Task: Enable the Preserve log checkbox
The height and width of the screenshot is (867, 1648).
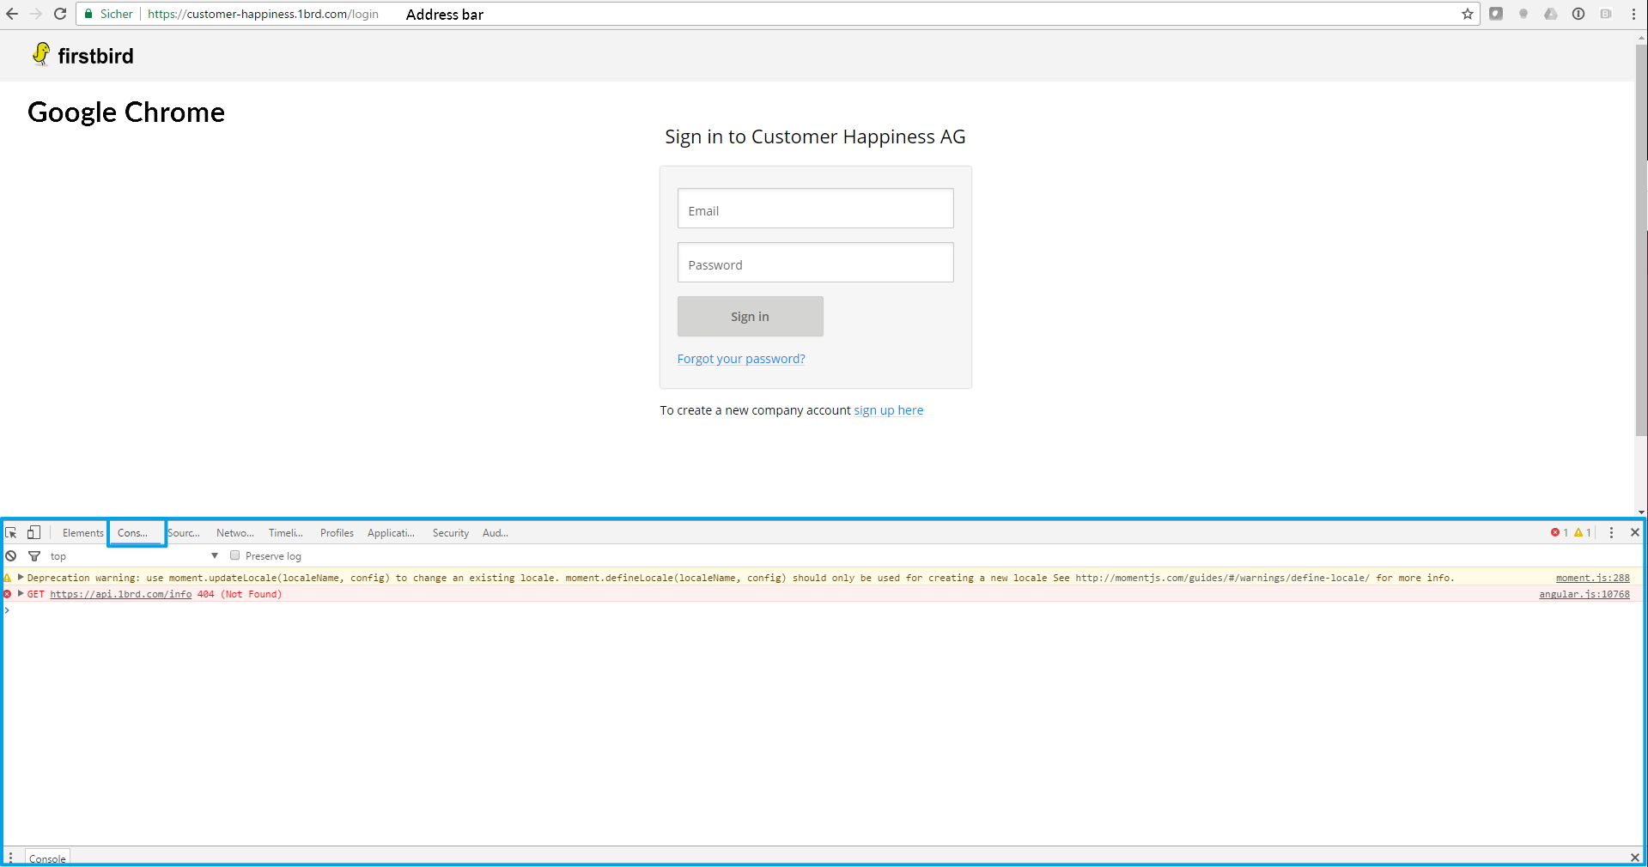Action: point(234,555)
